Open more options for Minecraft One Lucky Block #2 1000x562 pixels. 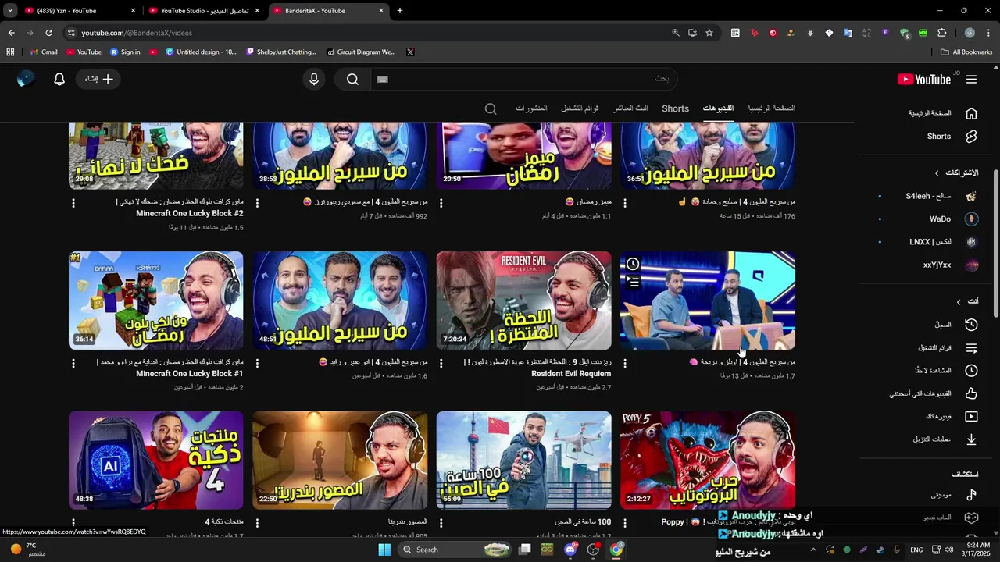click(73, 203)
